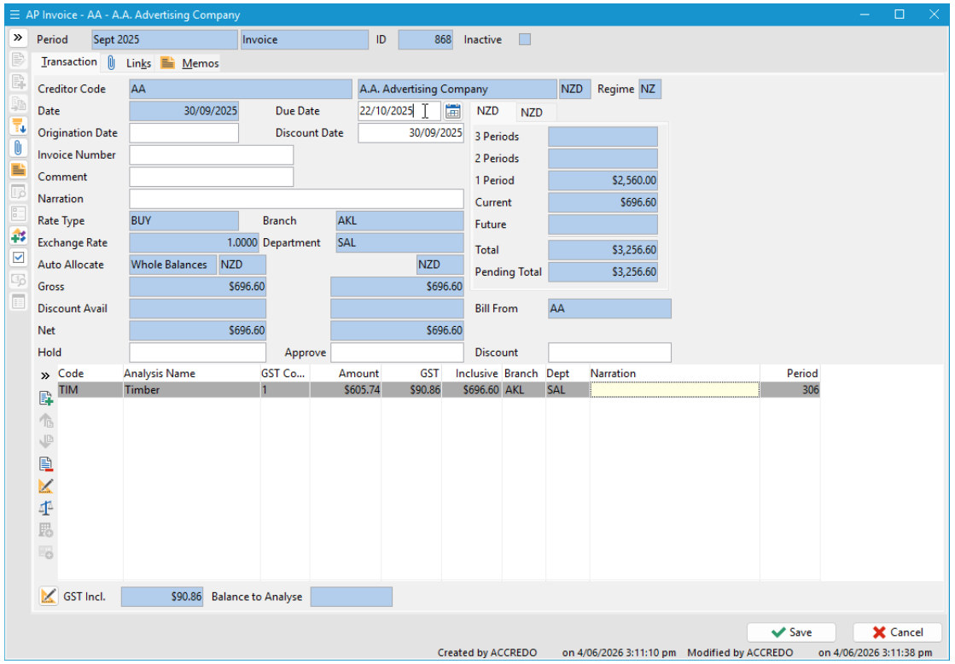This screenshot has height=664, width=955.
Task: Click the Bill From field showing AA
Action: click(609, 308)
